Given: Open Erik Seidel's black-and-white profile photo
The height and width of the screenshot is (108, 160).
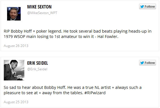Looking at the screenshot, I should coord(14,70).
